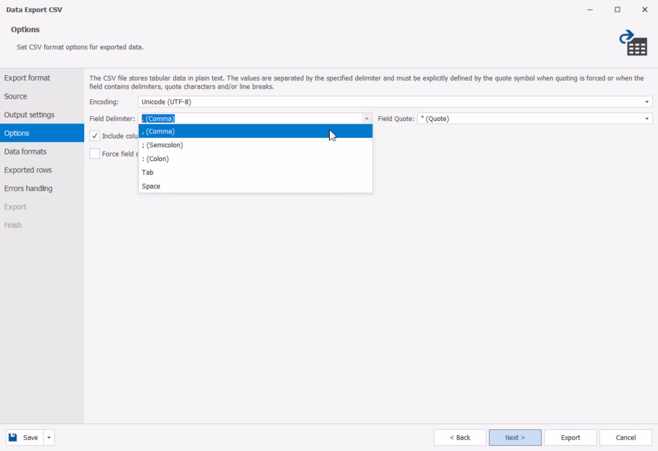Click the Next button

pyautogui.click(x=515, y=438)
